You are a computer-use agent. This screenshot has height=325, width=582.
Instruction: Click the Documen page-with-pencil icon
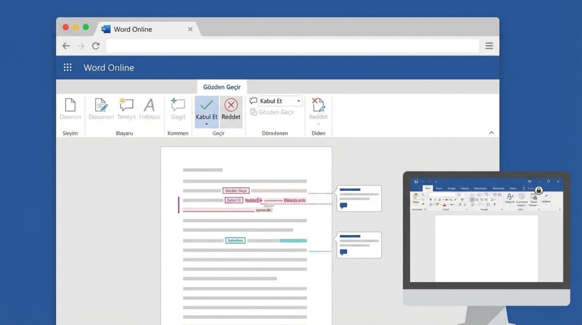tap(101, 105)
